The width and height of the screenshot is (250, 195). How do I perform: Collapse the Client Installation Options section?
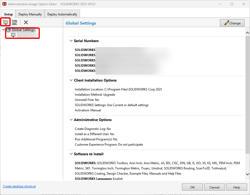[x=71, y=80]
